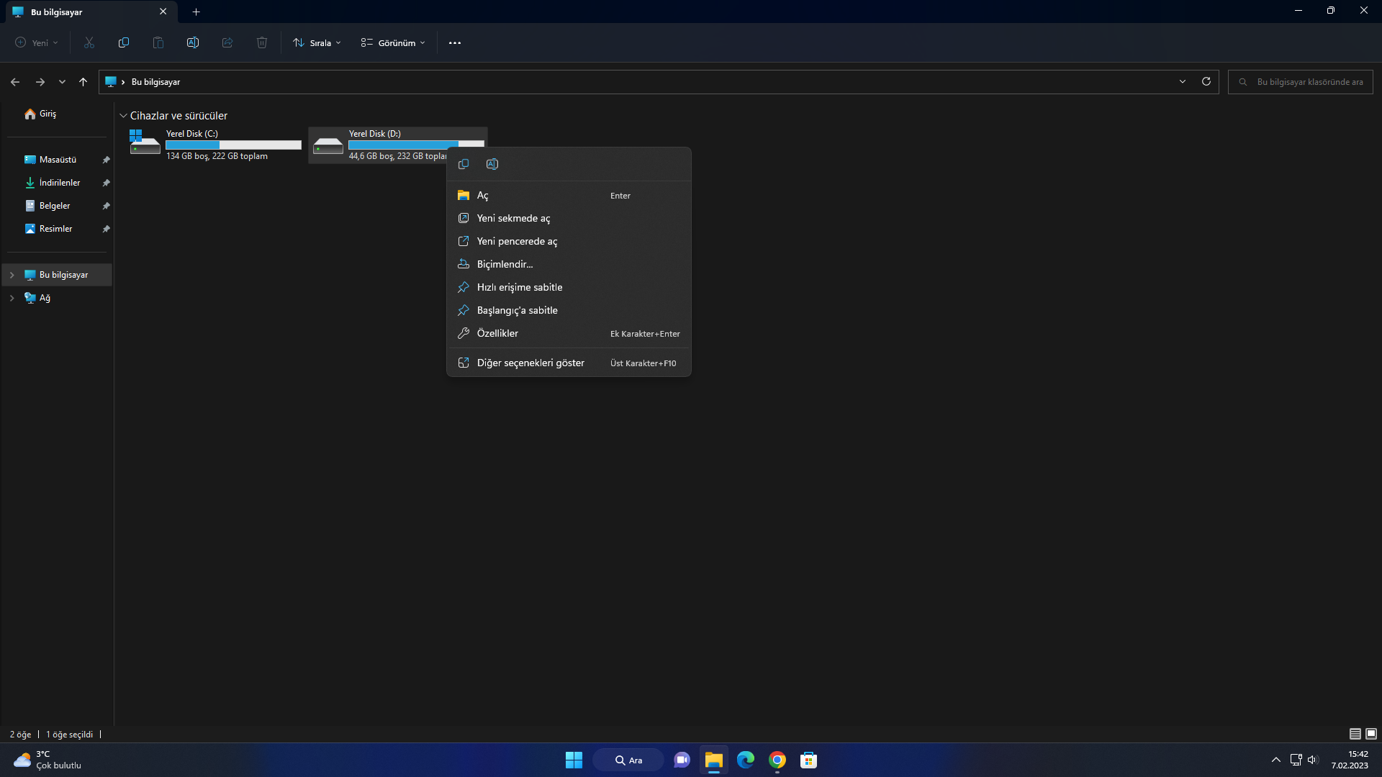Go back with the left arrow
The height and width of the screenshot is (777, 1382).
pyautogui.click(x=15, y=82)
